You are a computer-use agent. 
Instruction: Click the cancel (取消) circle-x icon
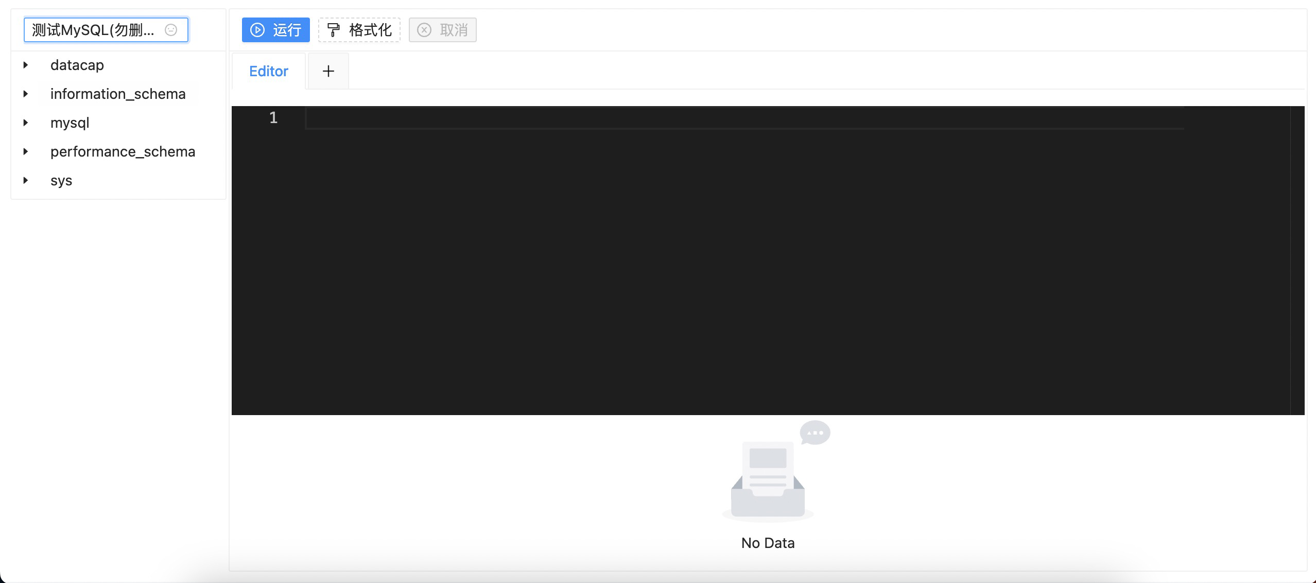coord(424,30)
